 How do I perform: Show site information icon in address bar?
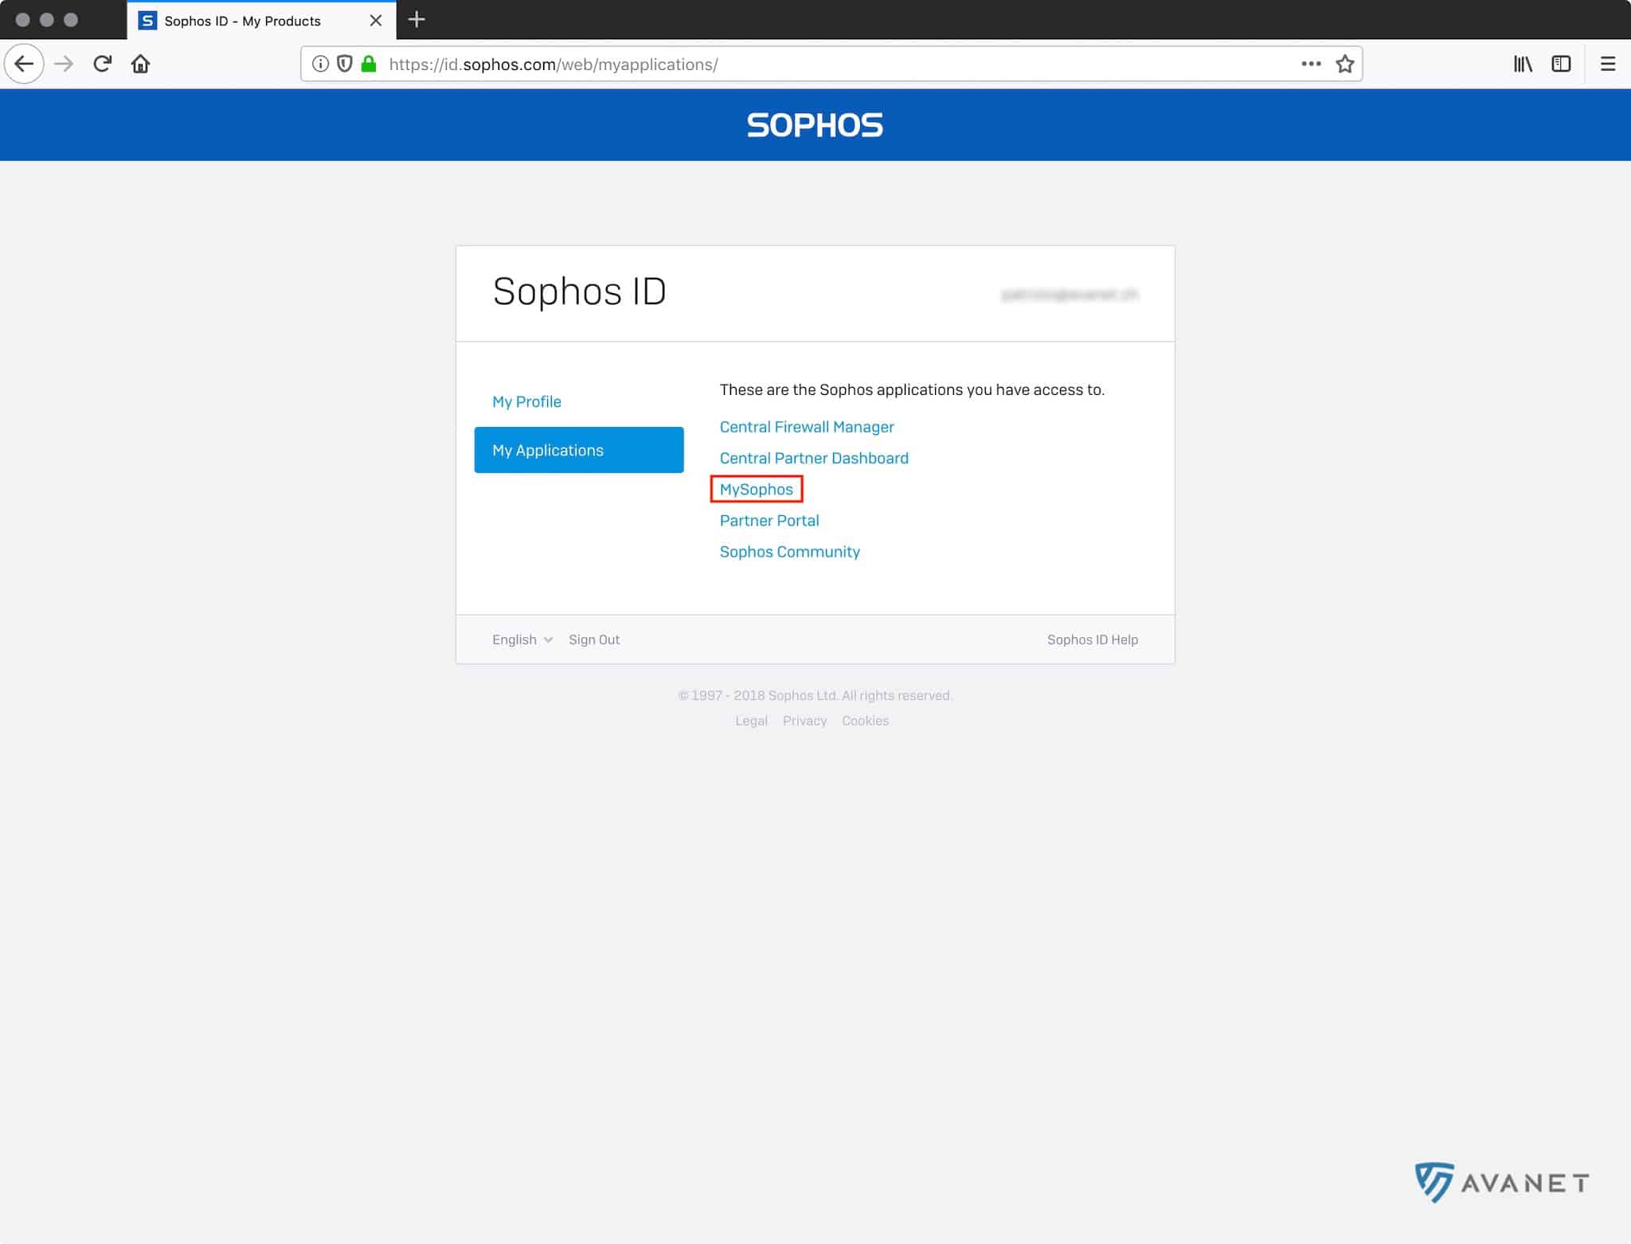[320, 64]
